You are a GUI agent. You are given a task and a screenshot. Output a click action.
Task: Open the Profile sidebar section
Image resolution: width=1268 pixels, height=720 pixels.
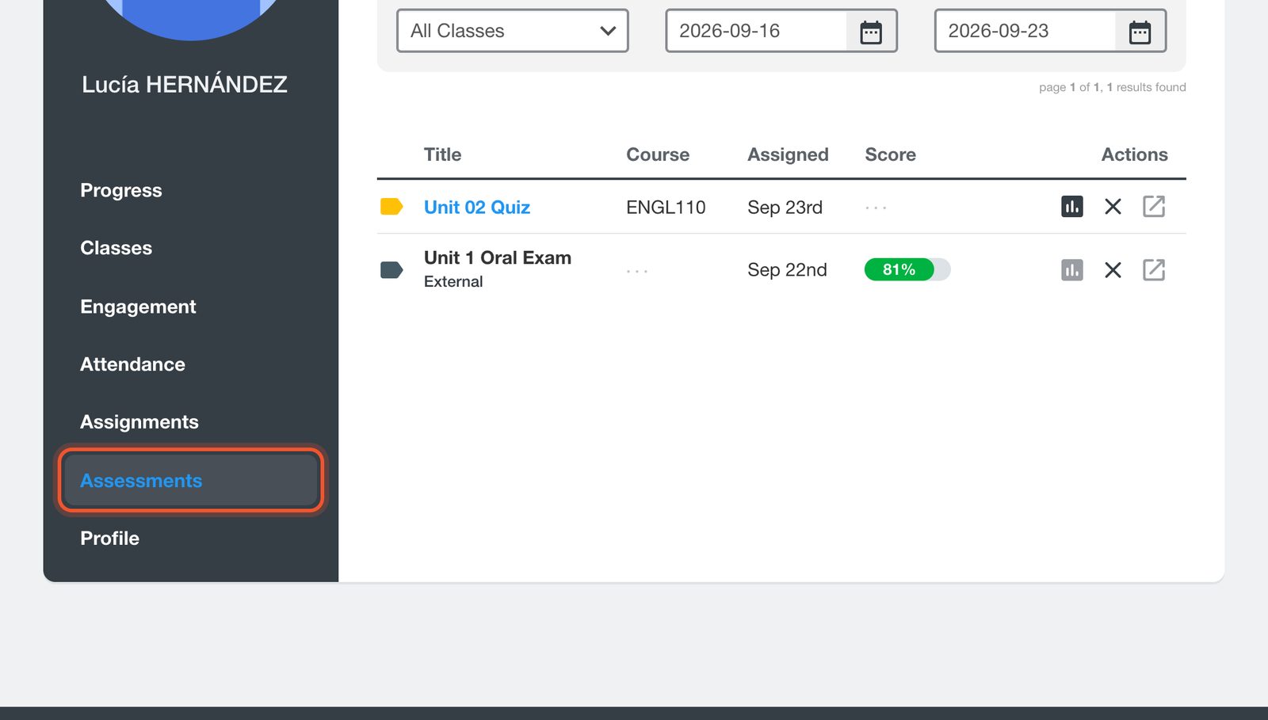109,539
